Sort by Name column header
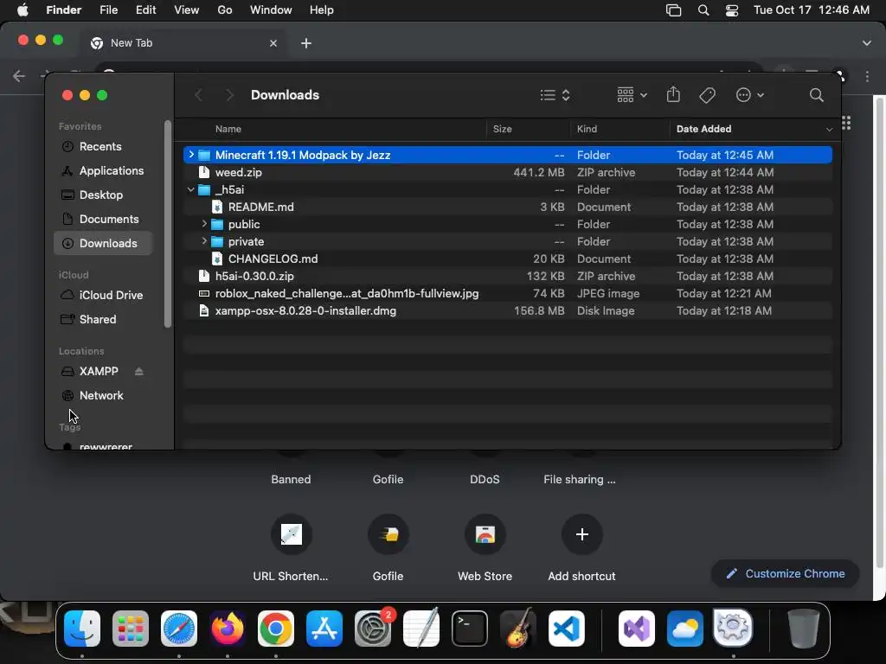This screenshot has height=664, width=886. [x=228, y=129]
